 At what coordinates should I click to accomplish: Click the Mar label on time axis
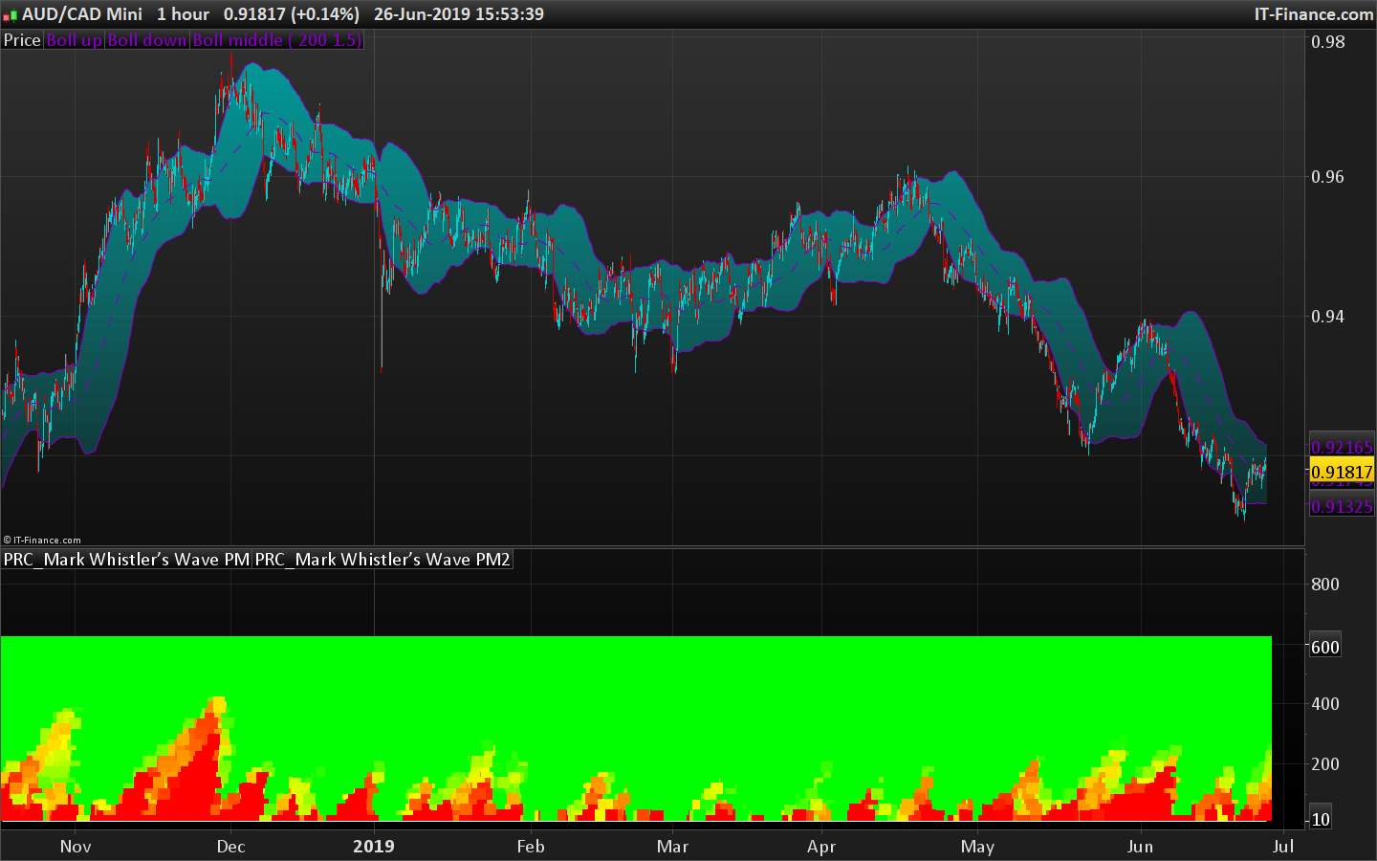tap(673, 847)
